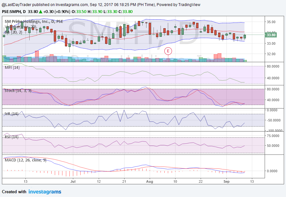286x197 pixels.
Task: Click the PSE:SMPH, D symbol header
Action: 14,12
